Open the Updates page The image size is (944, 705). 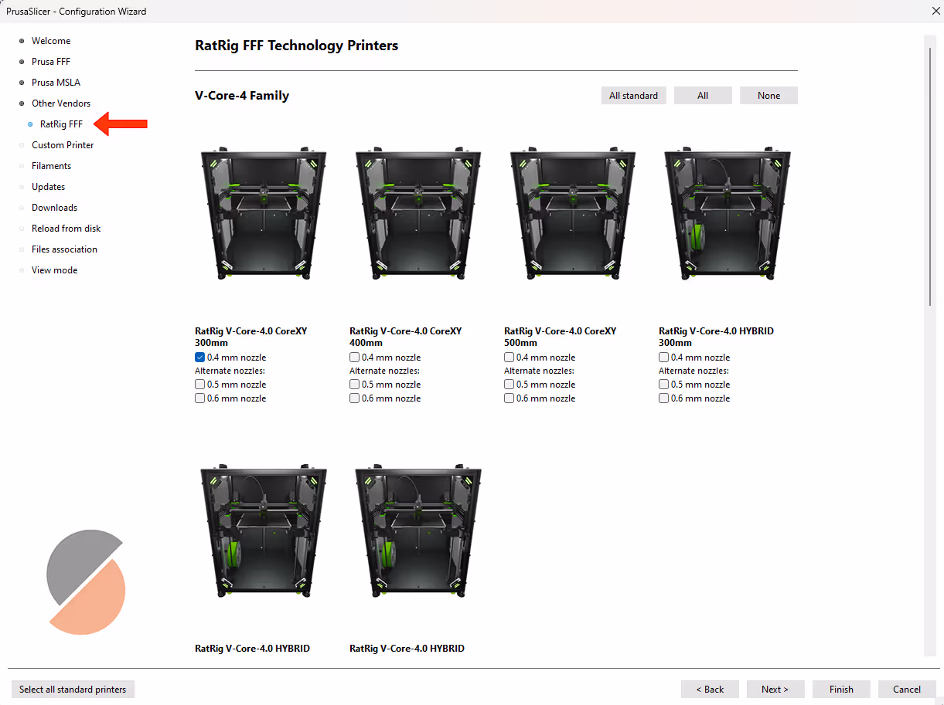click(48, 187)
